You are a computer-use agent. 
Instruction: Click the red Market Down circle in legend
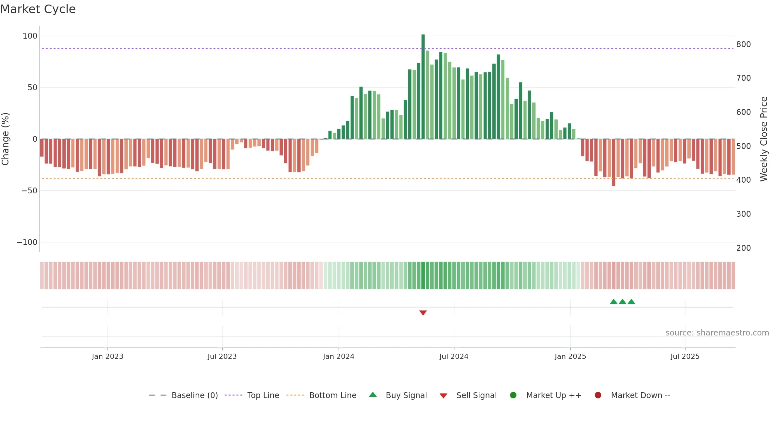[598, 395]
